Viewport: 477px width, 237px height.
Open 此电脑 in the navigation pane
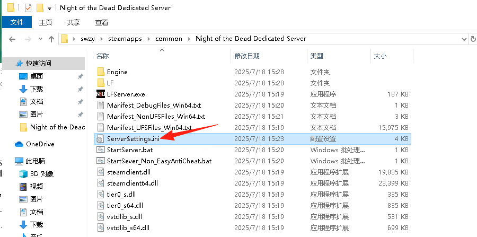36,161
